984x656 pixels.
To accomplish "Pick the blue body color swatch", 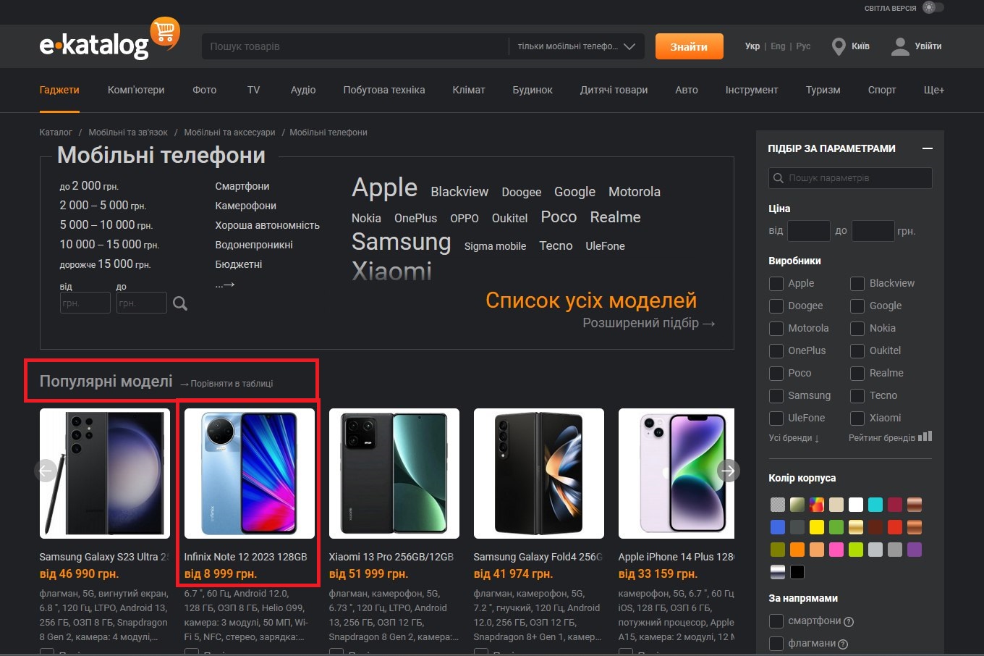I will pos(778,527).
